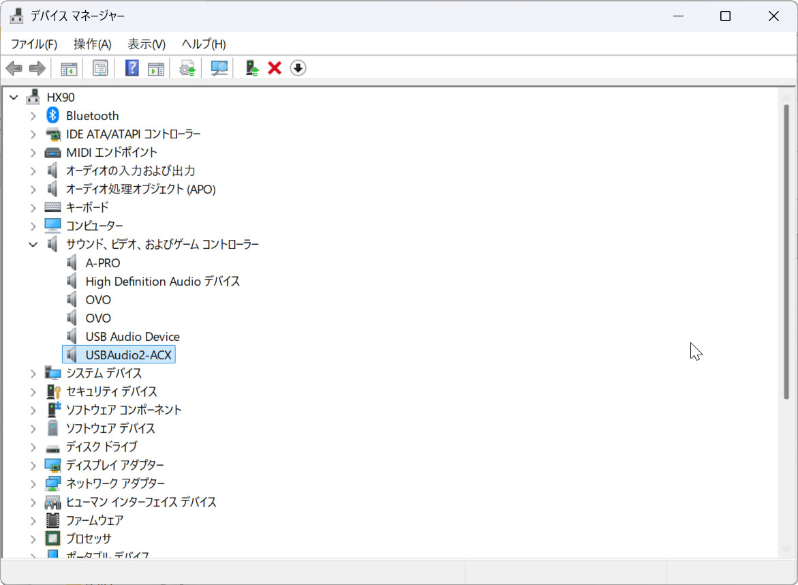The width and height of the screenshot is (798, 585).
Task: Open the 操作(A) menu
Action: (x=93, y=44)
